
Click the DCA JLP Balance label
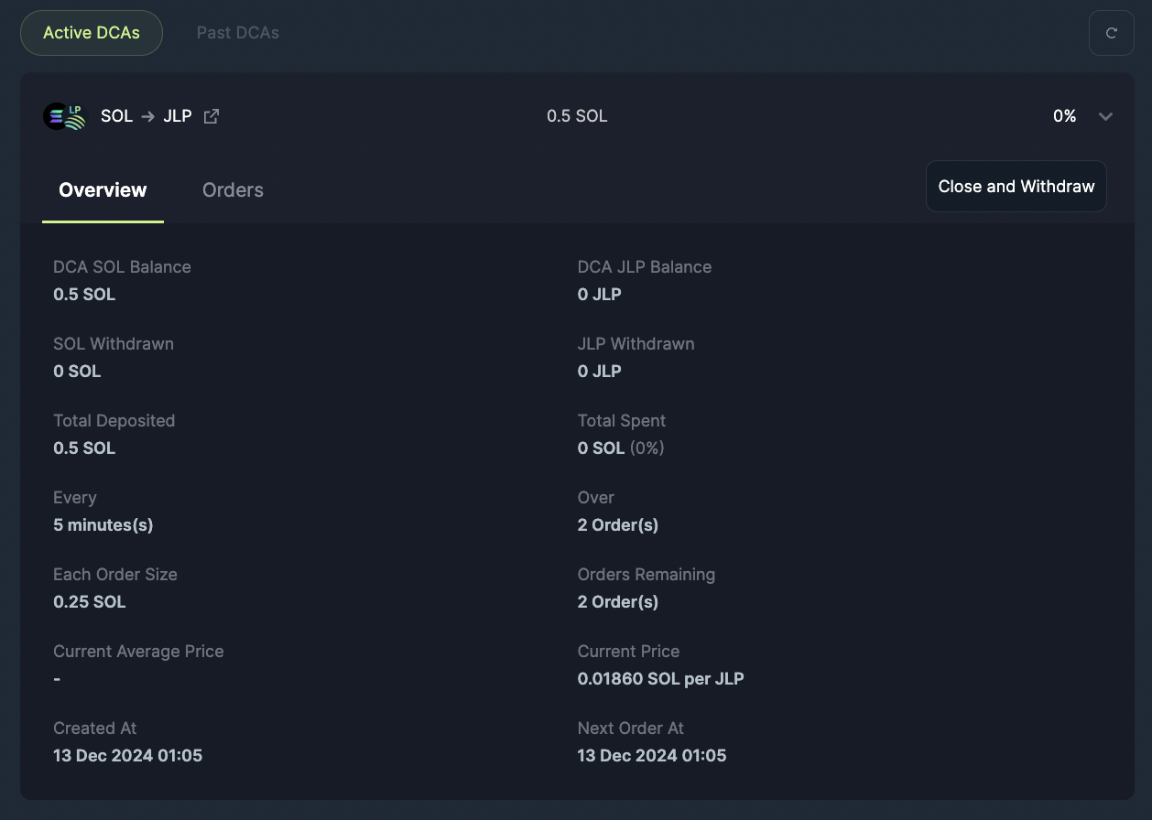pos(645,267)
